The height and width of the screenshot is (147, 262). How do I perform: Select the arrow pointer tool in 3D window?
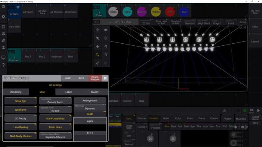click(97, 38)
